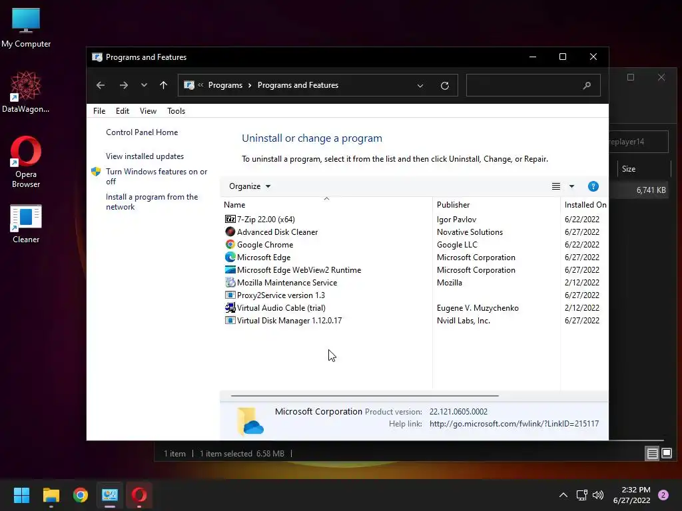682x511 pixels.
Task: Click publisher Igor Pavlov
Action: point(456,220)
